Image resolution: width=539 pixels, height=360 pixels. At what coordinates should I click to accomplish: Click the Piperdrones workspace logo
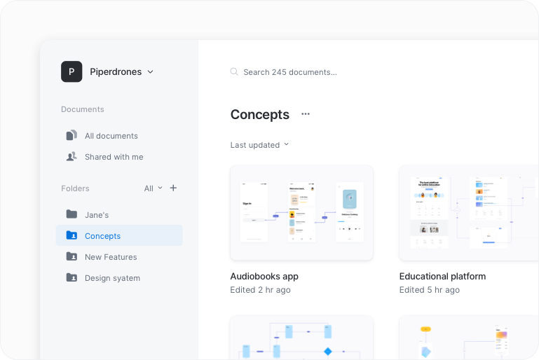(x=71, y=71)
